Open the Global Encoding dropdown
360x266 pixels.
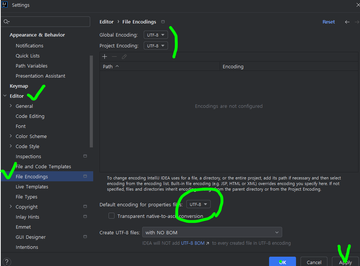click(156, 35)
